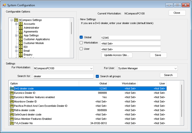192x133 pixels.
Task: Click the Retra dealer code row icon
Action: pos(12,110)
